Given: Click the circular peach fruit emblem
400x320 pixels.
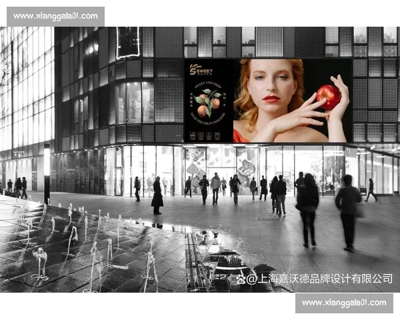Looking at the screenshot, I should tap(208, 100).
